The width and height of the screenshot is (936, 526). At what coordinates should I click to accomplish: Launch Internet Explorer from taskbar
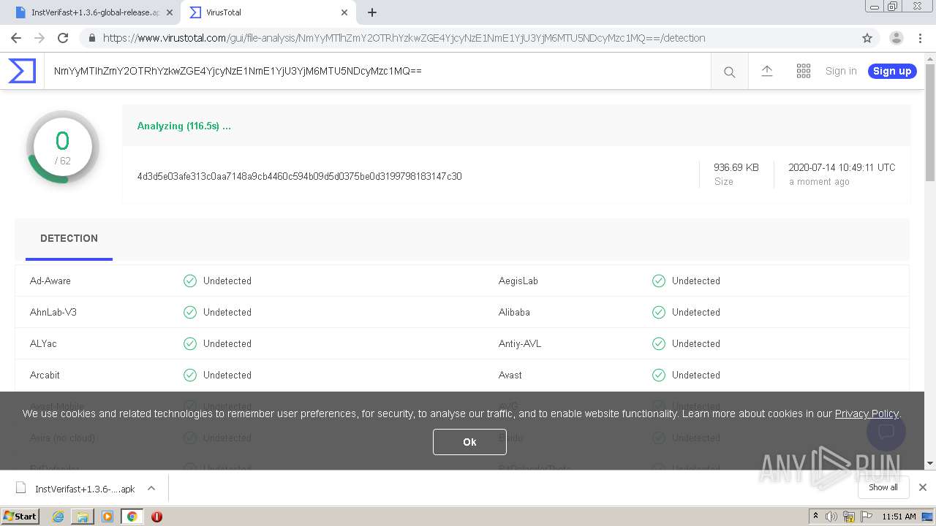pyautogui.click(x=58, y=517)
